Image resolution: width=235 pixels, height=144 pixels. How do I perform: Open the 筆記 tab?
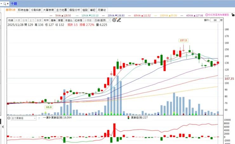pyautogui.click(x=93, y=10)
